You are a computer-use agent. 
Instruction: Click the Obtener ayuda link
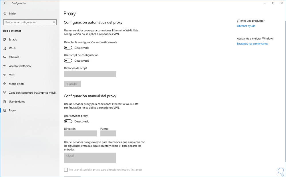tap(246, 26)
